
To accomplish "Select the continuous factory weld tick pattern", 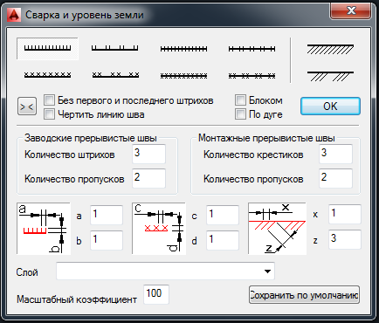I will 47,48.
